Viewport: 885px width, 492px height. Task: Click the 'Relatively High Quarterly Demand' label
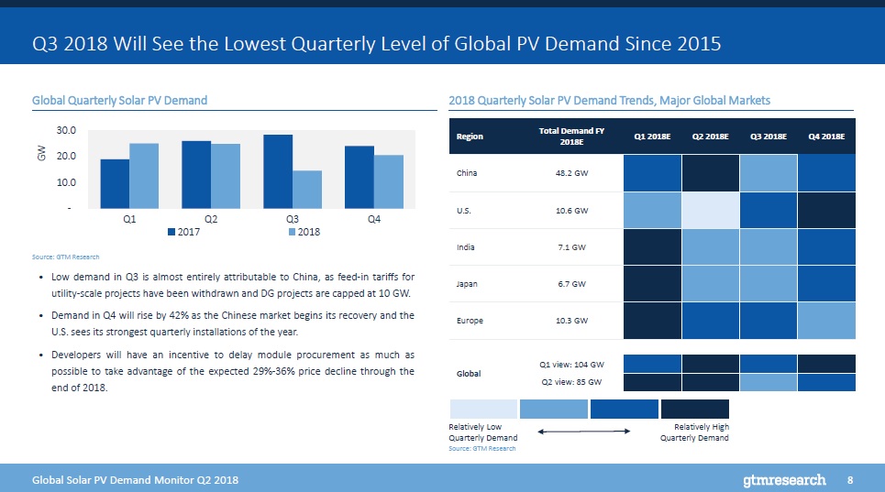(x=694, y=432)
